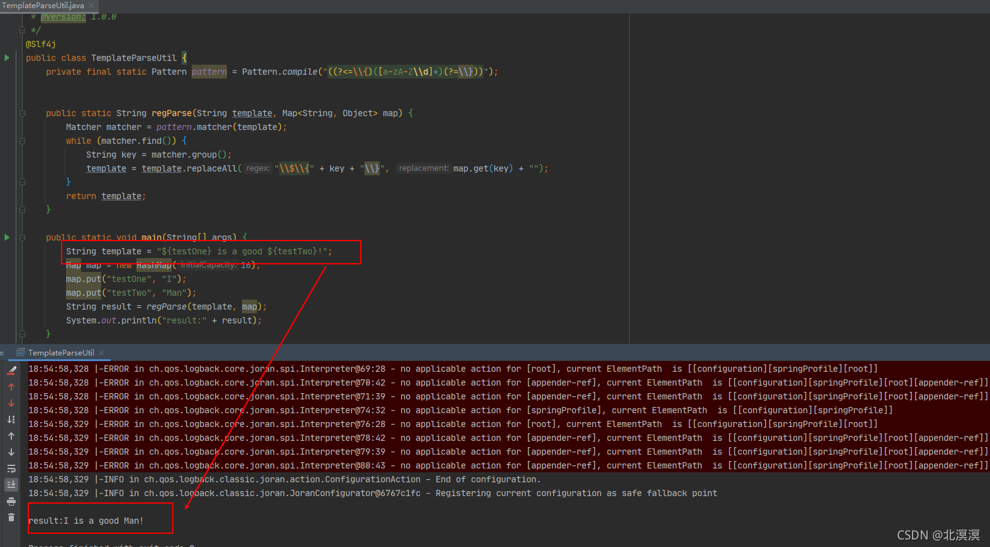Image resolution: width=990 pixels, height=547 pixels.
Task: Click 'matcher.find()' in while condition
Action: point(136,141)
